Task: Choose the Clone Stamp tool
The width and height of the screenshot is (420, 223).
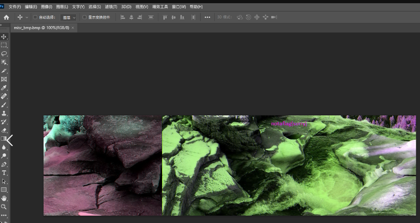Action: click(4, 113)
